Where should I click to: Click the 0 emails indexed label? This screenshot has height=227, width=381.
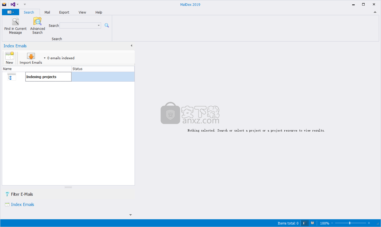click(x=61, y=58)
